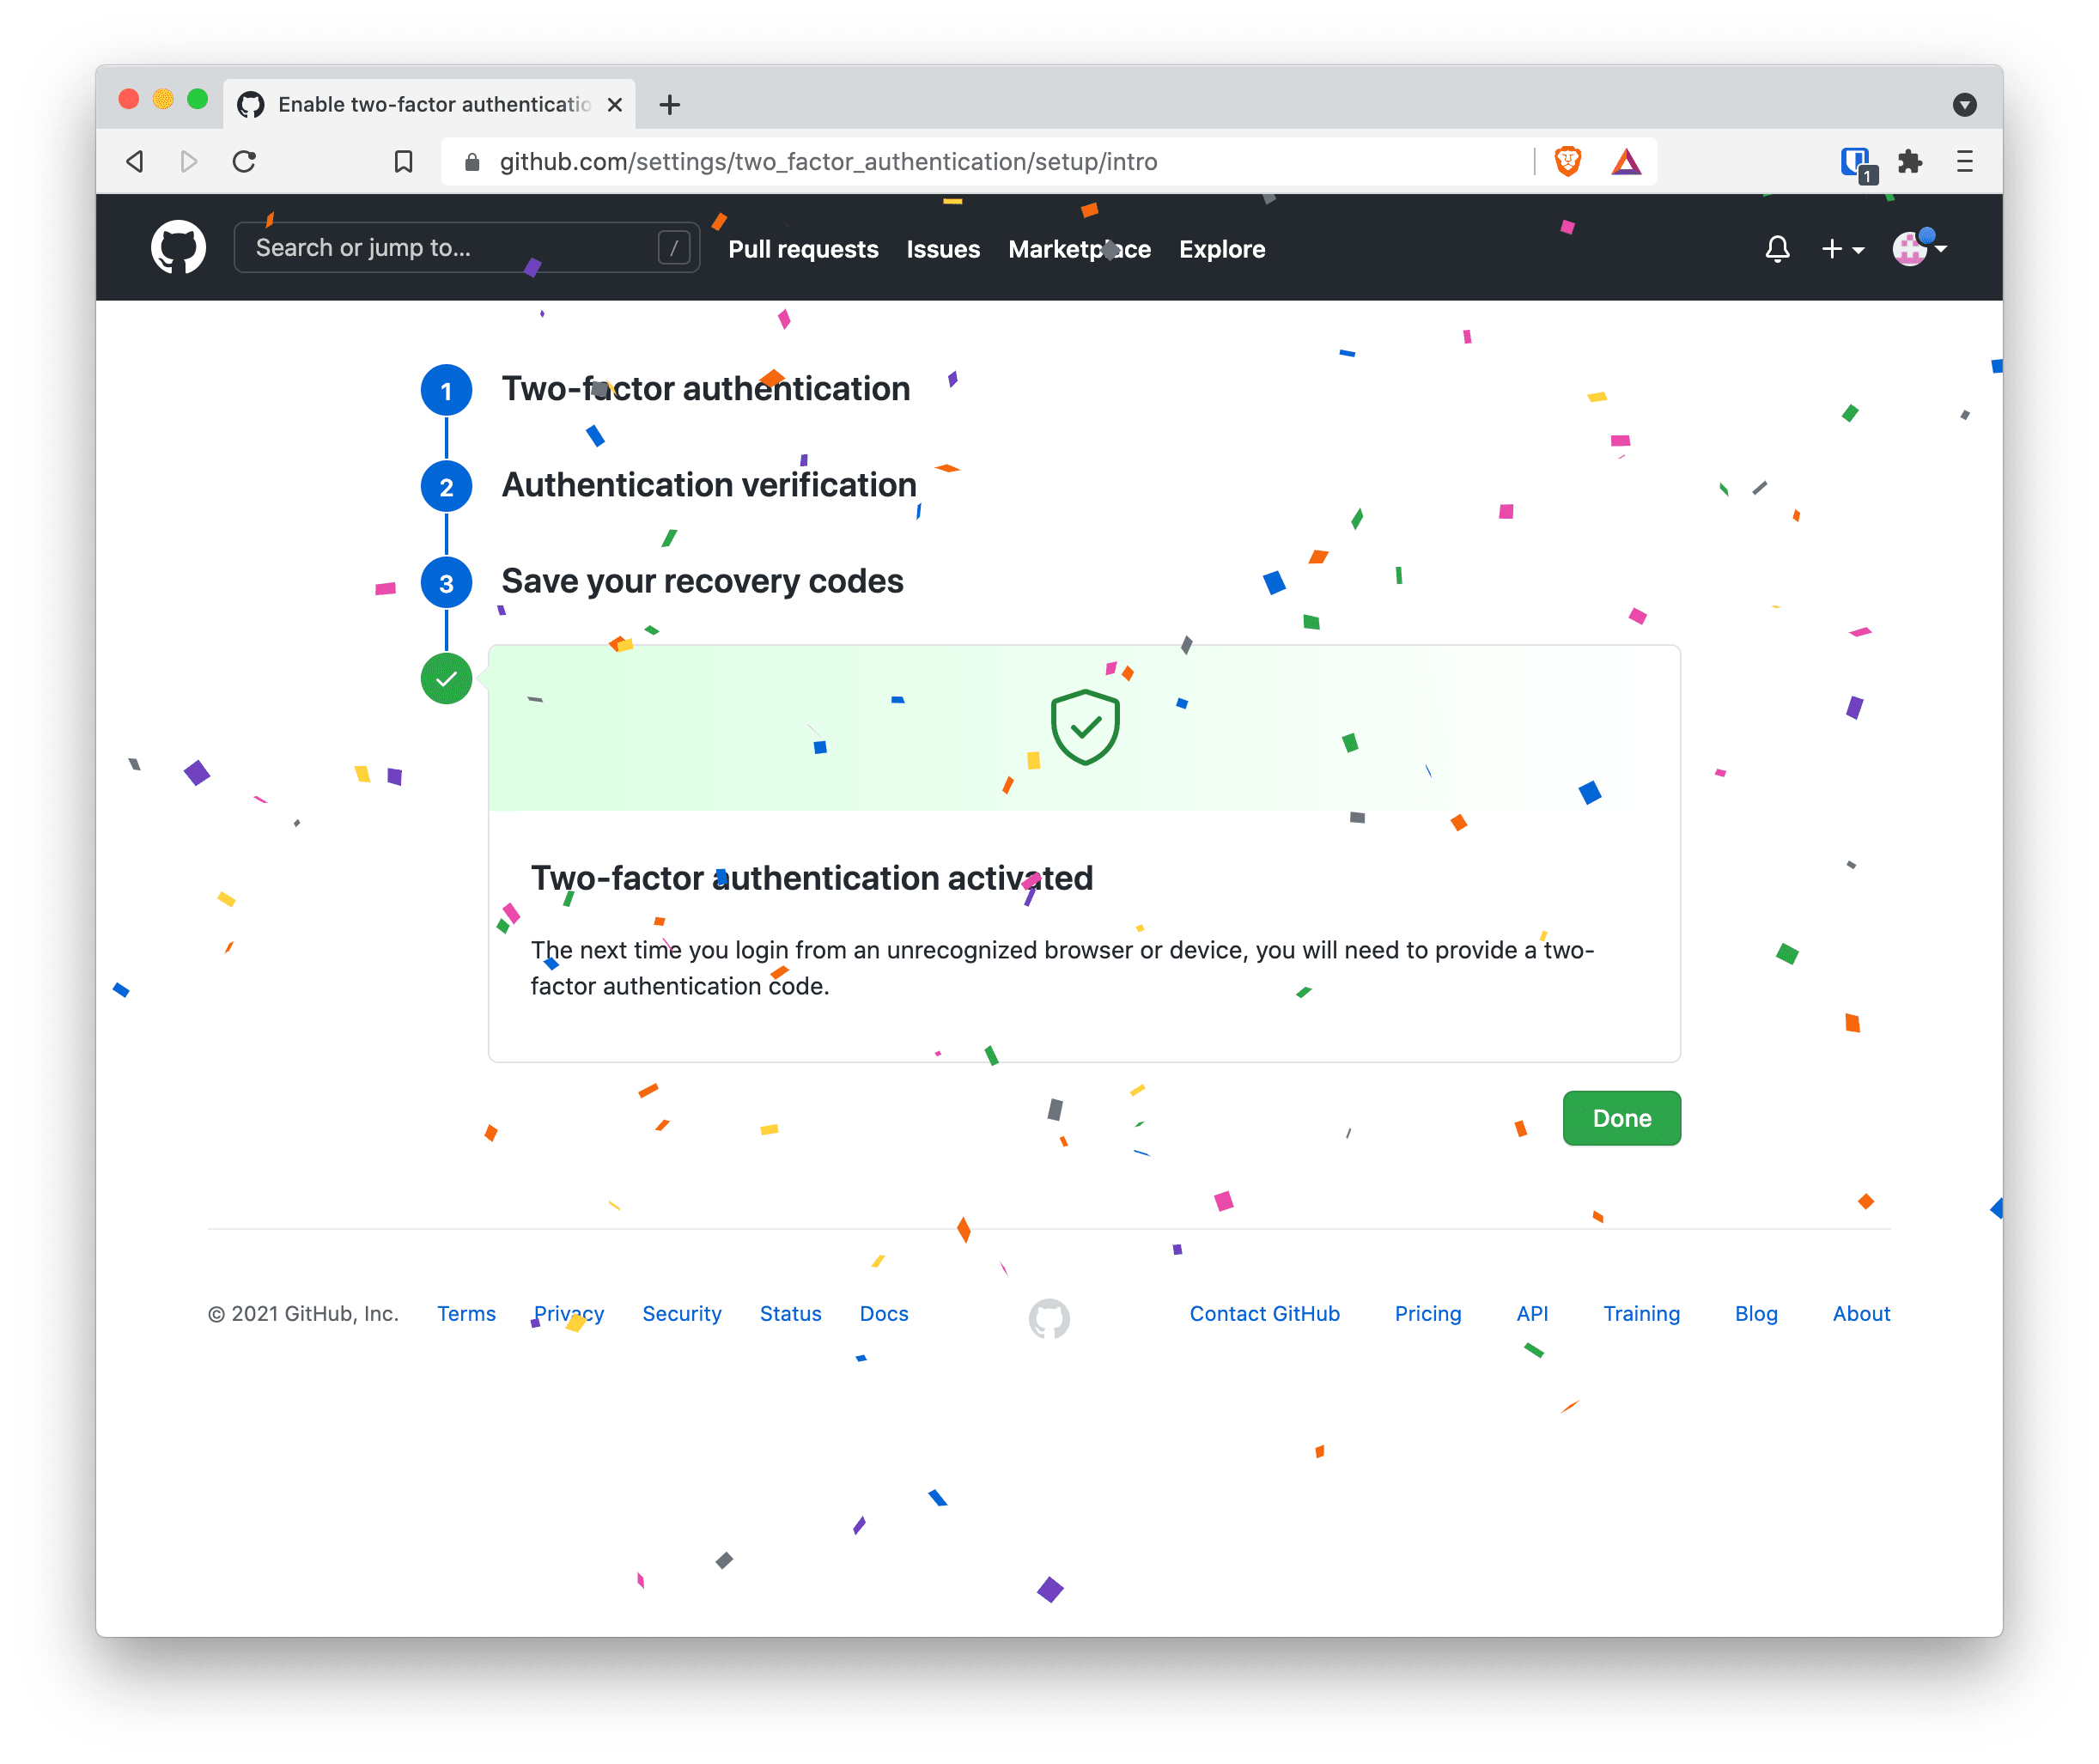Viewport: 2099px width, 1764px height.
Task: Go to Marketplace in the header
Action: [1079, 249]
